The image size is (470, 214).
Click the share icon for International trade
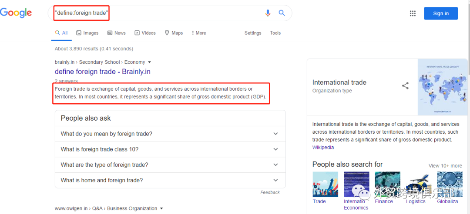[x=405, y=86]
